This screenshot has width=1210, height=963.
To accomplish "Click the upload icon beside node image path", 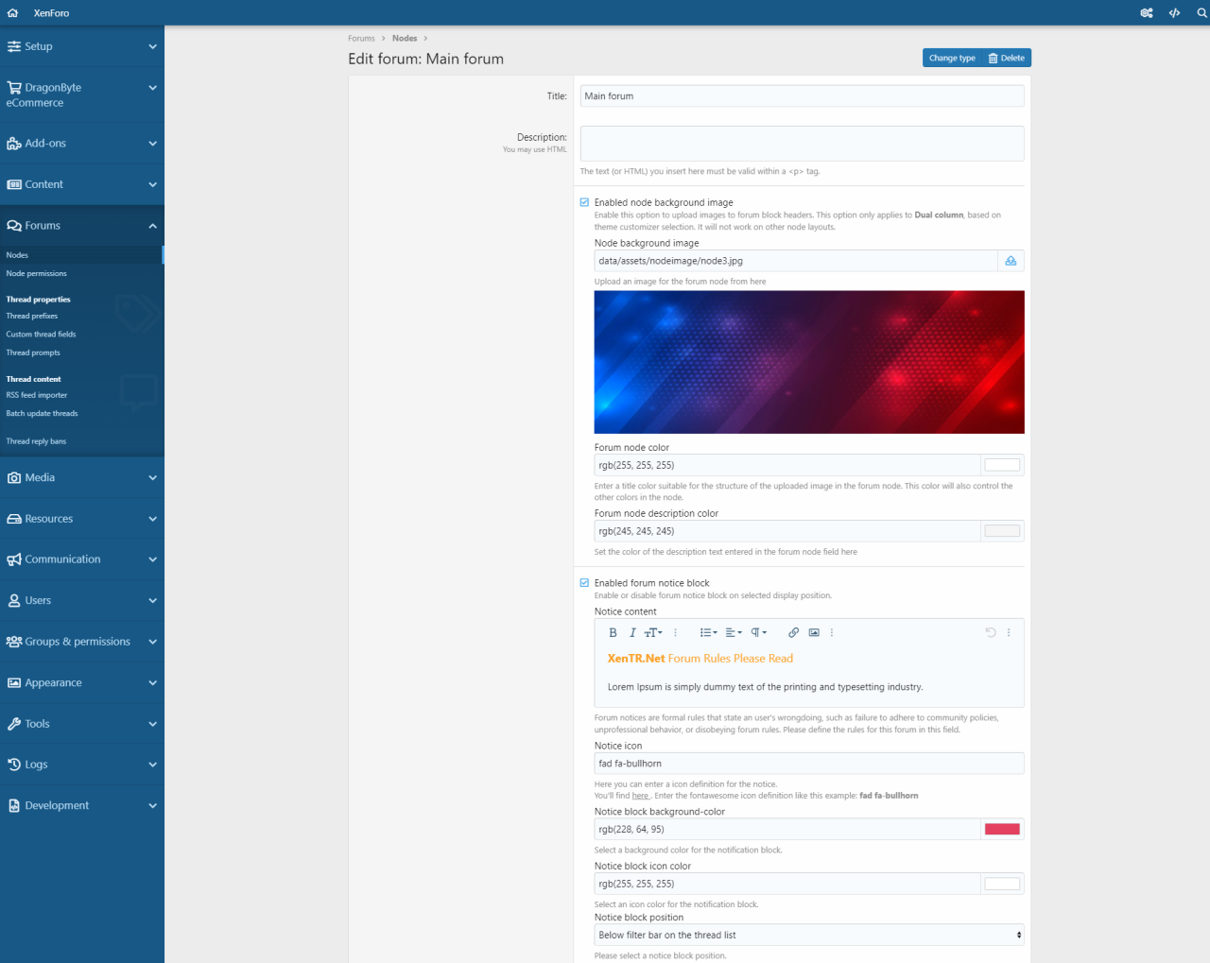I will coord(1011,261).
